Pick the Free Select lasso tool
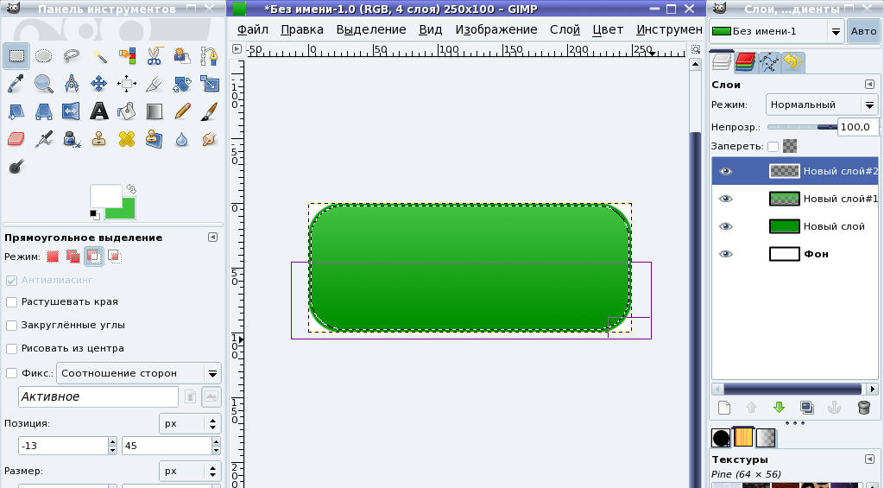Screen dimensions: 884x488 pyautogui.click(x=71, y=56)
